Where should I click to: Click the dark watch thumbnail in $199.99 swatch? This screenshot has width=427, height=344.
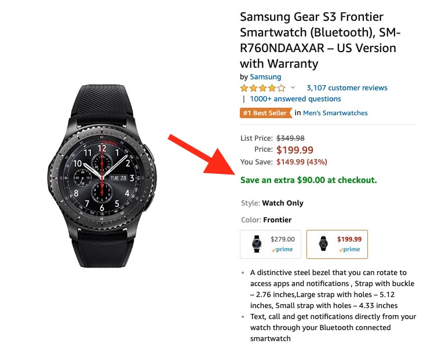[322, 244]
